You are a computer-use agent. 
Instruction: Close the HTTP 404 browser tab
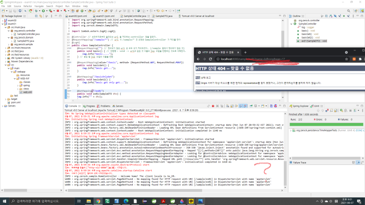[x=238, y=52]
